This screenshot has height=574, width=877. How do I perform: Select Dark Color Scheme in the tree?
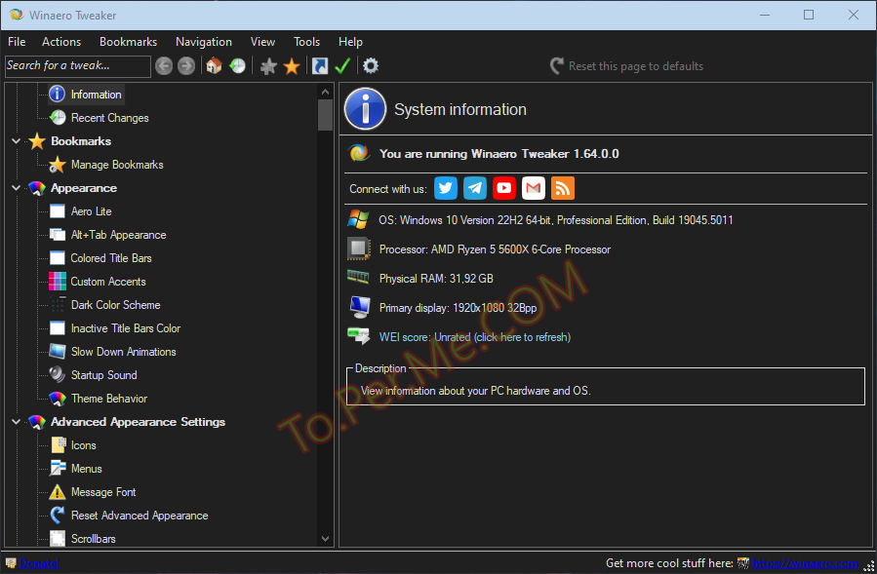(x=115, y=305)
